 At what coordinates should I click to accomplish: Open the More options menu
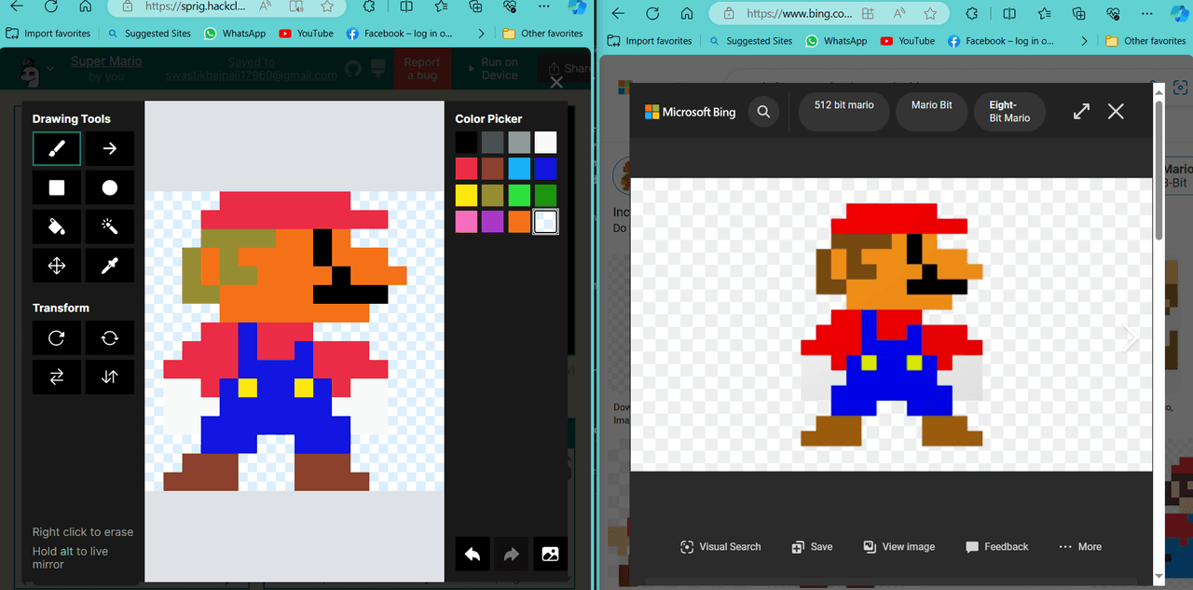click(x=1079, y=547)
